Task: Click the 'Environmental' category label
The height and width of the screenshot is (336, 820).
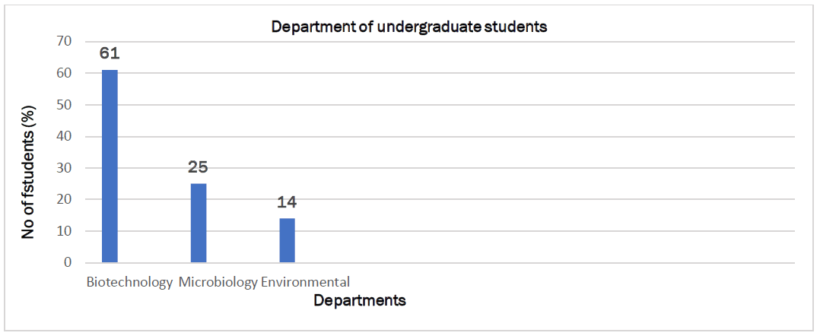Action: tap(305, 282)
